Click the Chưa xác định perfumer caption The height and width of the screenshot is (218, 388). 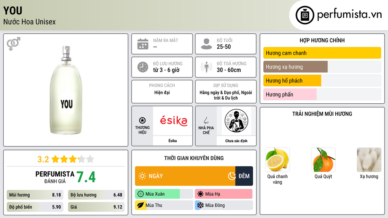point(236,141)
